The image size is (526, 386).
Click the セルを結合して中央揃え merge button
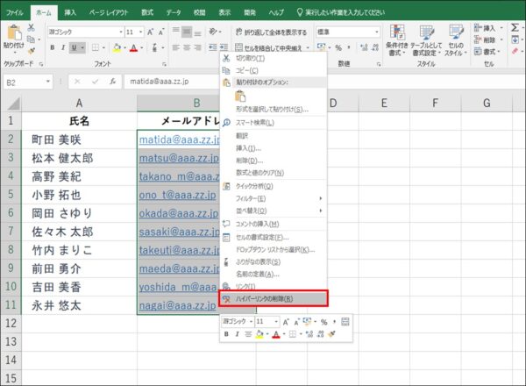274,47
